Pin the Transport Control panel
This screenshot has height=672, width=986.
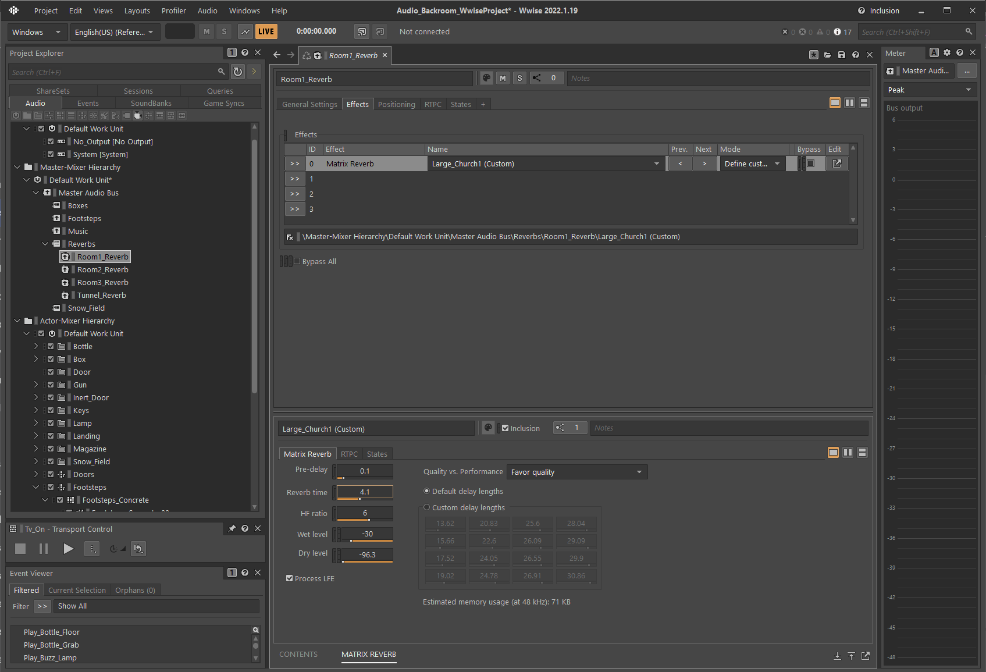coord(232,529)
